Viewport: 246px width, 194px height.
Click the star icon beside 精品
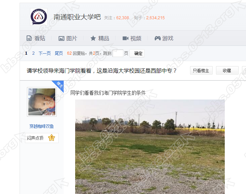(93, 38)
